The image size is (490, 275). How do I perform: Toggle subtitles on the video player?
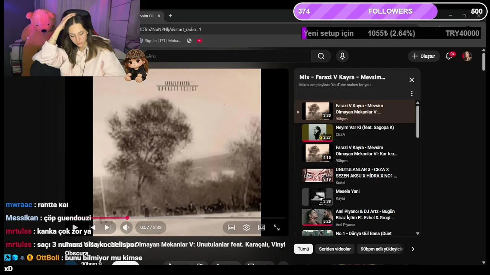231,228
